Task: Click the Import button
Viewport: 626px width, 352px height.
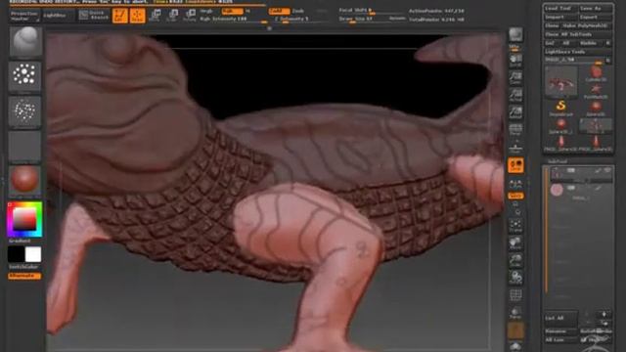Action: pyautogui.click(x=560, y=18)
